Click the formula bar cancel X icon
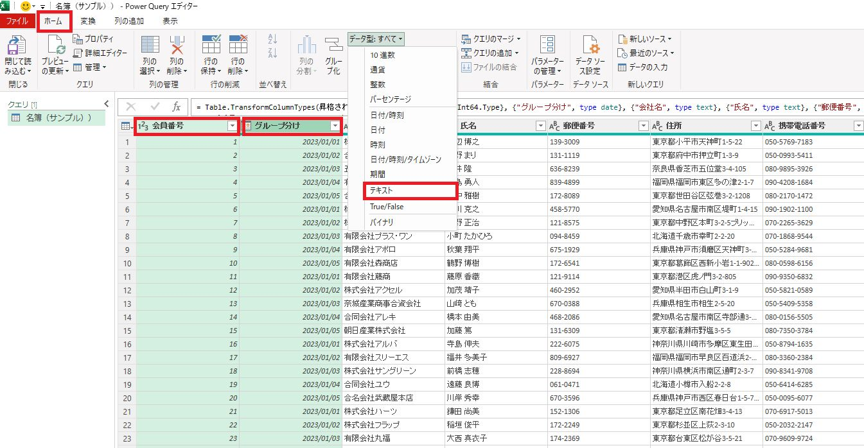This screenshot has height=448, width=864. 131,107
